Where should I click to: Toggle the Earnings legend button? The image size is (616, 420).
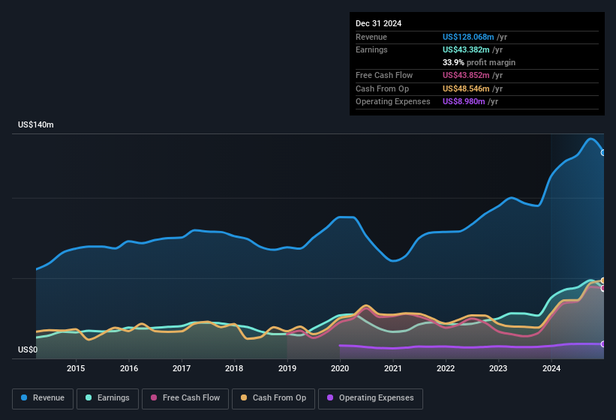(x=107, y=398)
